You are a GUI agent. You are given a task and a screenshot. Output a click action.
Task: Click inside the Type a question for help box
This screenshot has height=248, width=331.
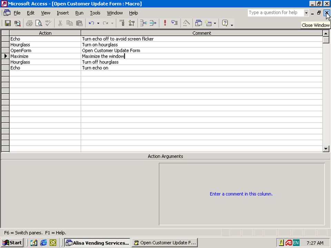(x=276, y=13)
